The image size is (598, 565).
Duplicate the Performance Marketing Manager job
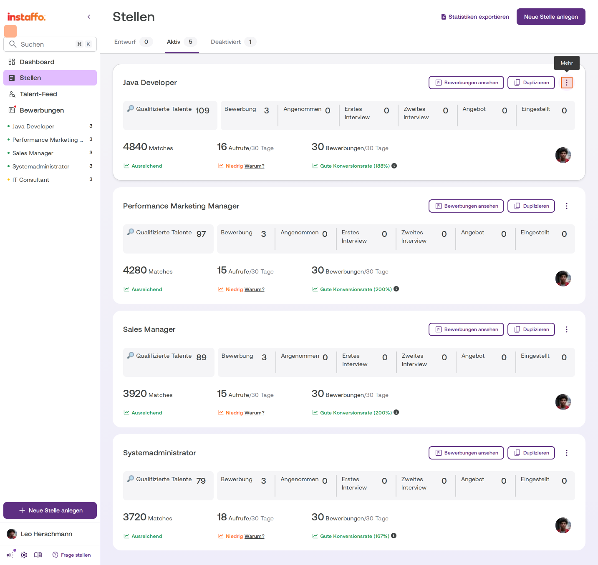(x=531, y=206)
